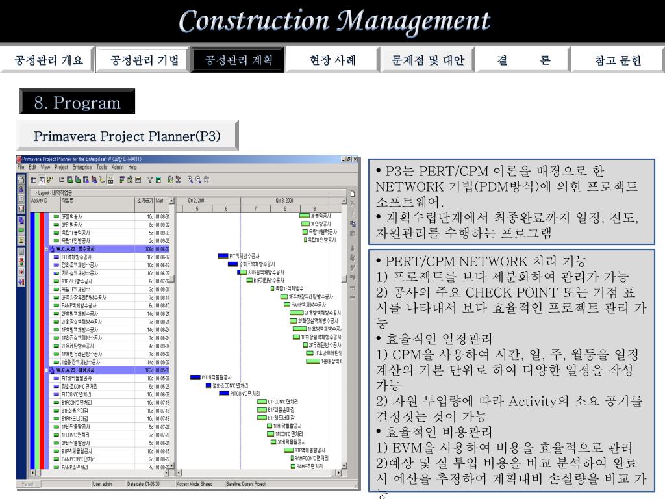Open the 공정관리 기법 slide tab
The width and height of the screenshot is (665, 499).
[x=144, y=60]
